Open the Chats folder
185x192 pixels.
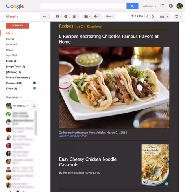pos(9,50)
